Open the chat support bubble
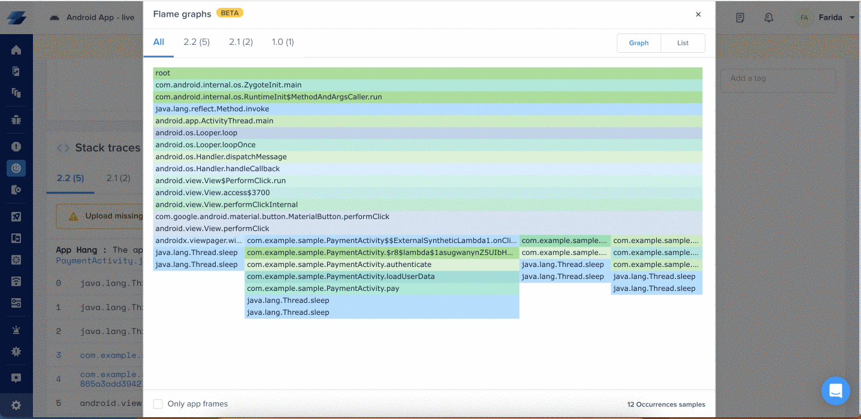 point(835,391)
